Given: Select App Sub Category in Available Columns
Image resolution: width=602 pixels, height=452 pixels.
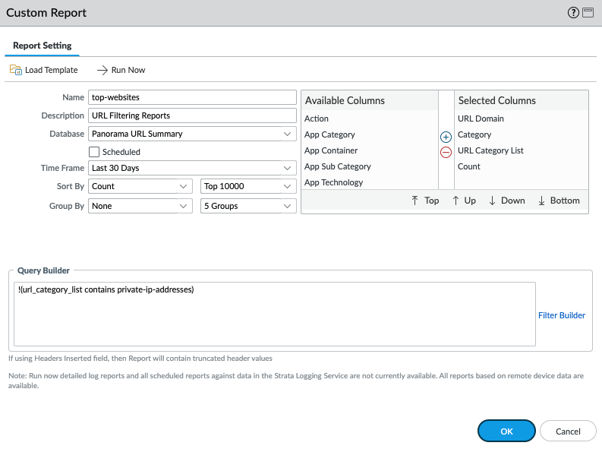Looking at the screenshot, I should pyautogui.click(x=338, y=166).
